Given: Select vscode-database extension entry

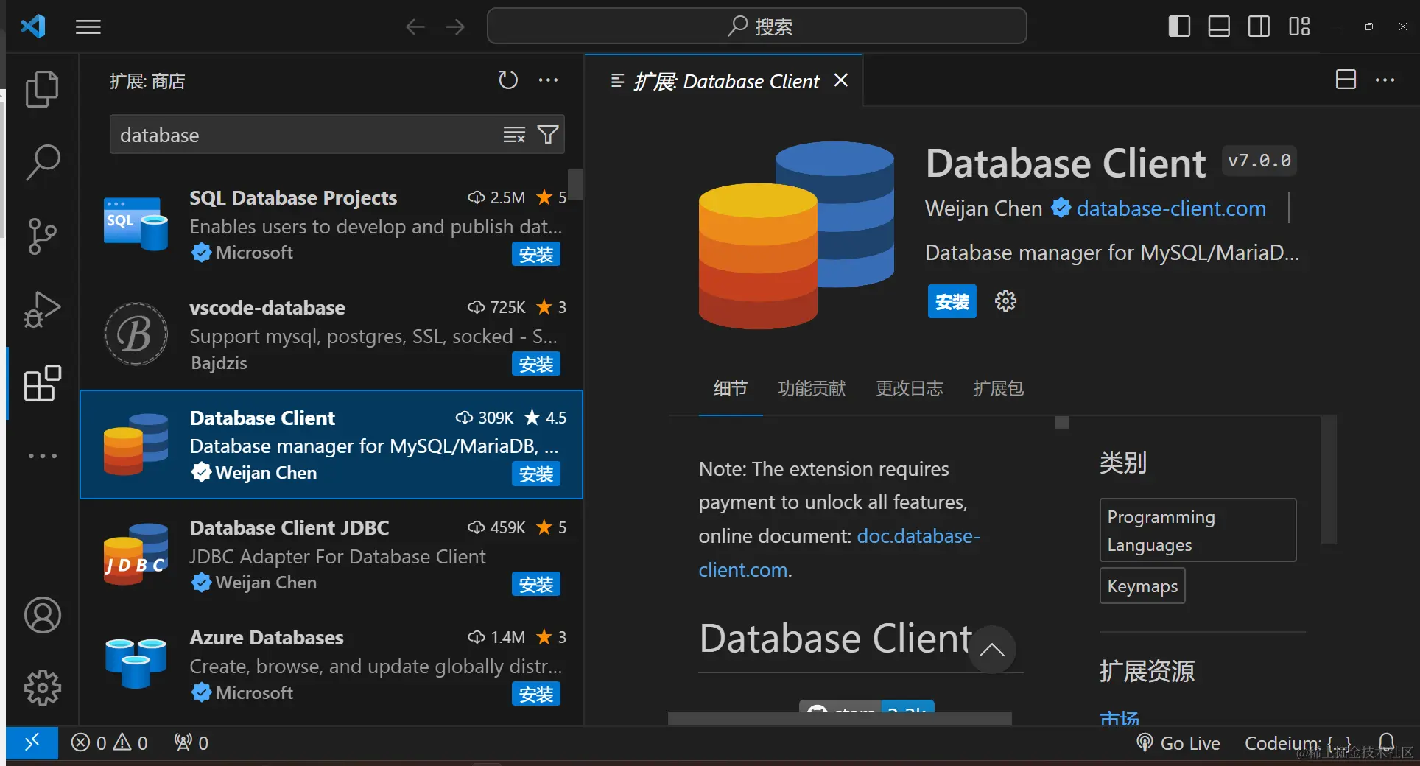Looking at the screenshot, I should tap(331, 335).
